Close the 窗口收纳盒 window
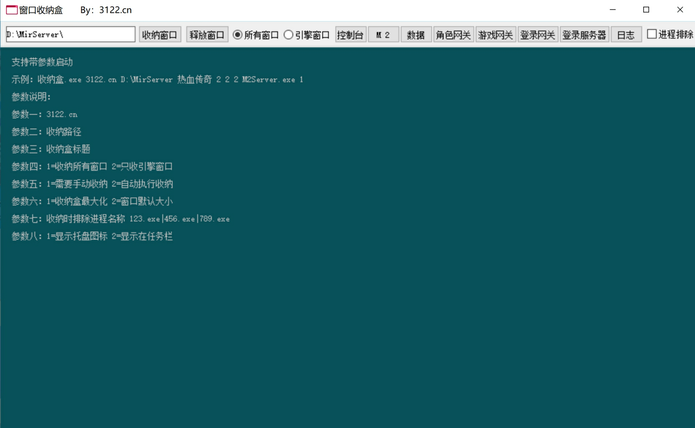This screenshot has width=695, height=428. point(680,10)
